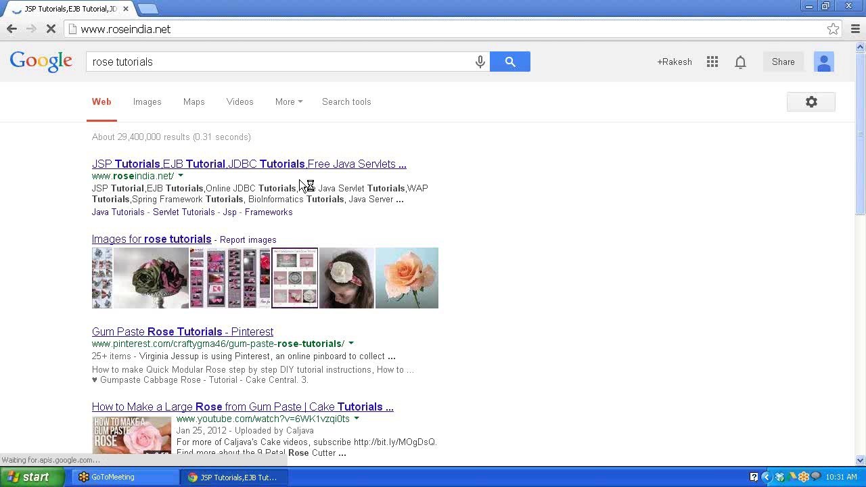Select the Chrome JSP Tutorials taskbar button
Viewport: 866px width, 487px height.
tap(235, 477)
